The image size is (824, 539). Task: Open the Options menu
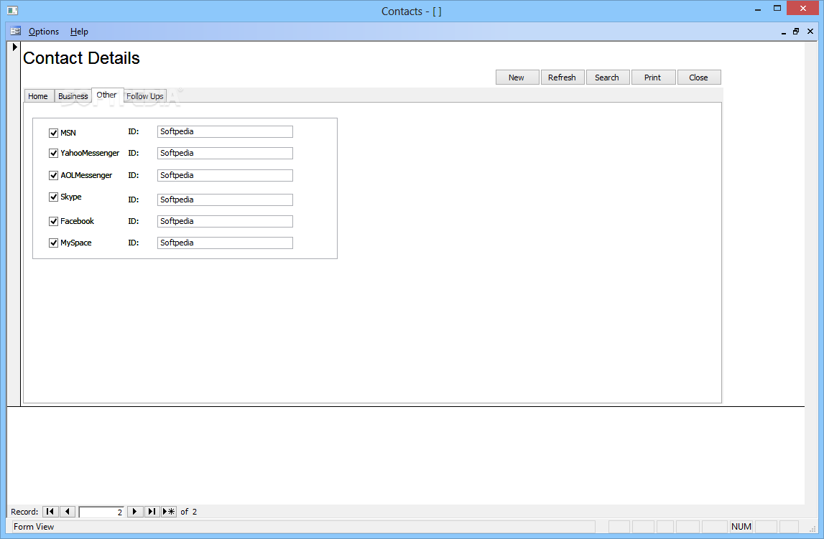(44, 32)
